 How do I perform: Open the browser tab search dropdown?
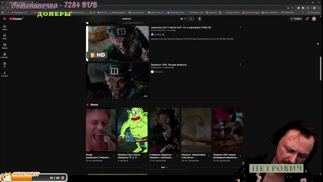(x=3, y=3)
